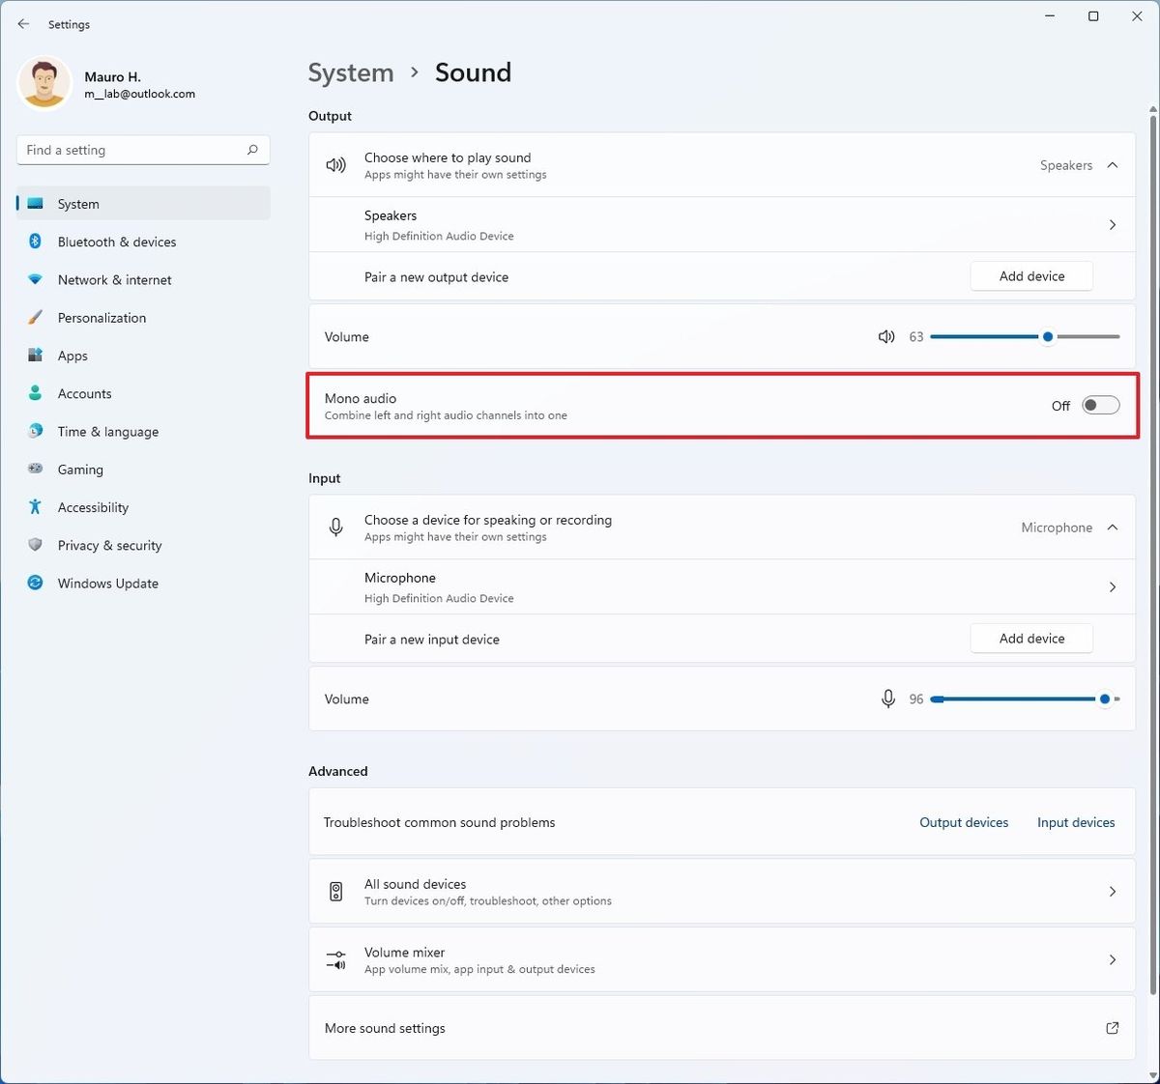Open the Volume mixer page

pos(721,959)
